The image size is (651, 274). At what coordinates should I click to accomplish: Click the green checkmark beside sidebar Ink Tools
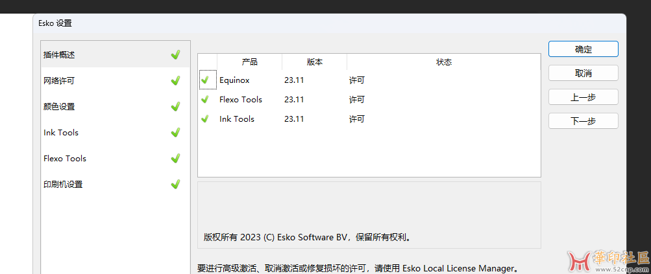point(176,132)
